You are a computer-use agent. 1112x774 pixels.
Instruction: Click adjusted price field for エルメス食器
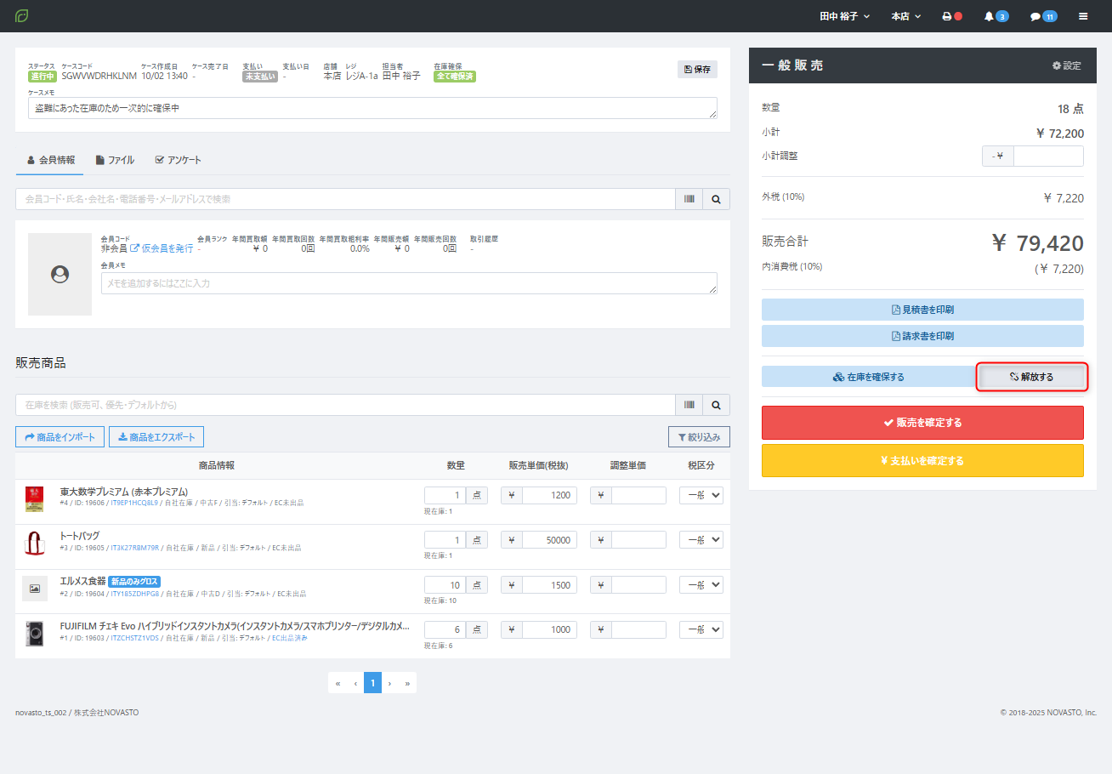[x=638, y=585]
